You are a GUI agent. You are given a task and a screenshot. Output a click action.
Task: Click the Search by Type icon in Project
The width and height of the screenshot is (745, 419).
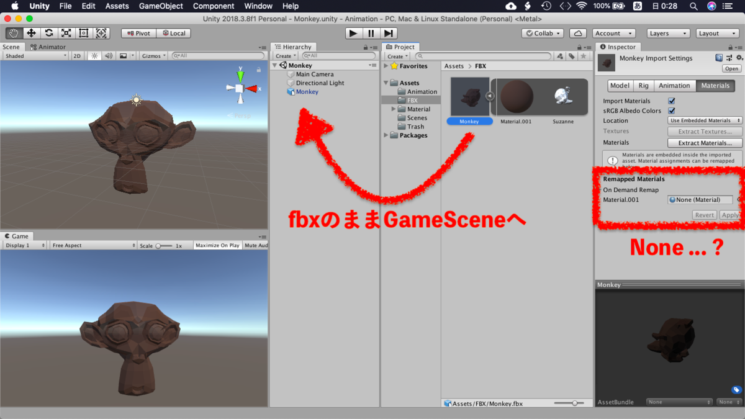[559, 56]
